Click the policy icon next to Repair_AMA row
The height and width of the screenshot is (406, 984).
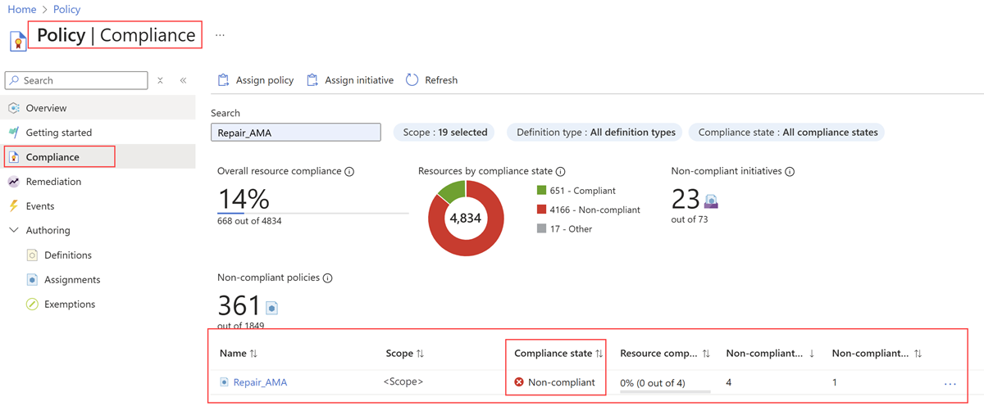(x=224, y=382)
